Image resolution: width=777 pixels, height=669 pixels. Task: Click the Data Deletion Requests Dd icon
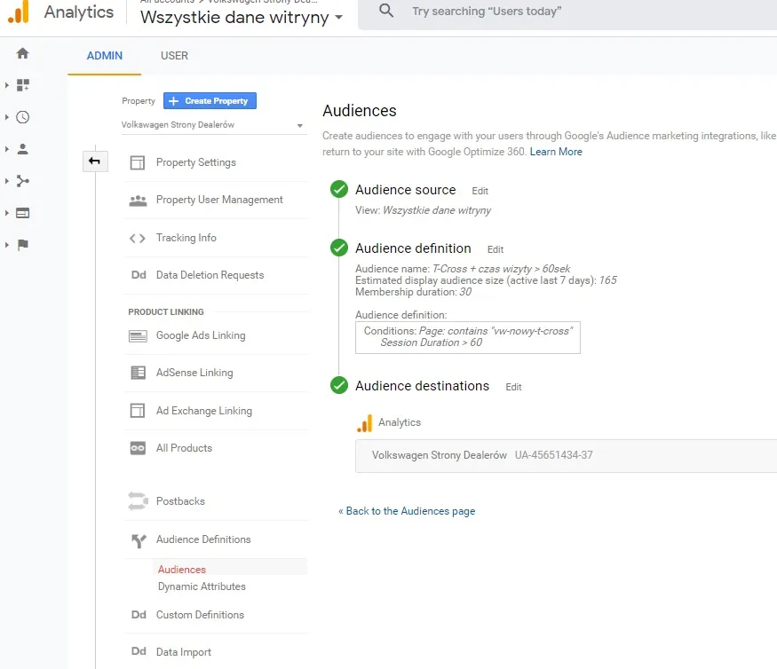coord(139,275)
